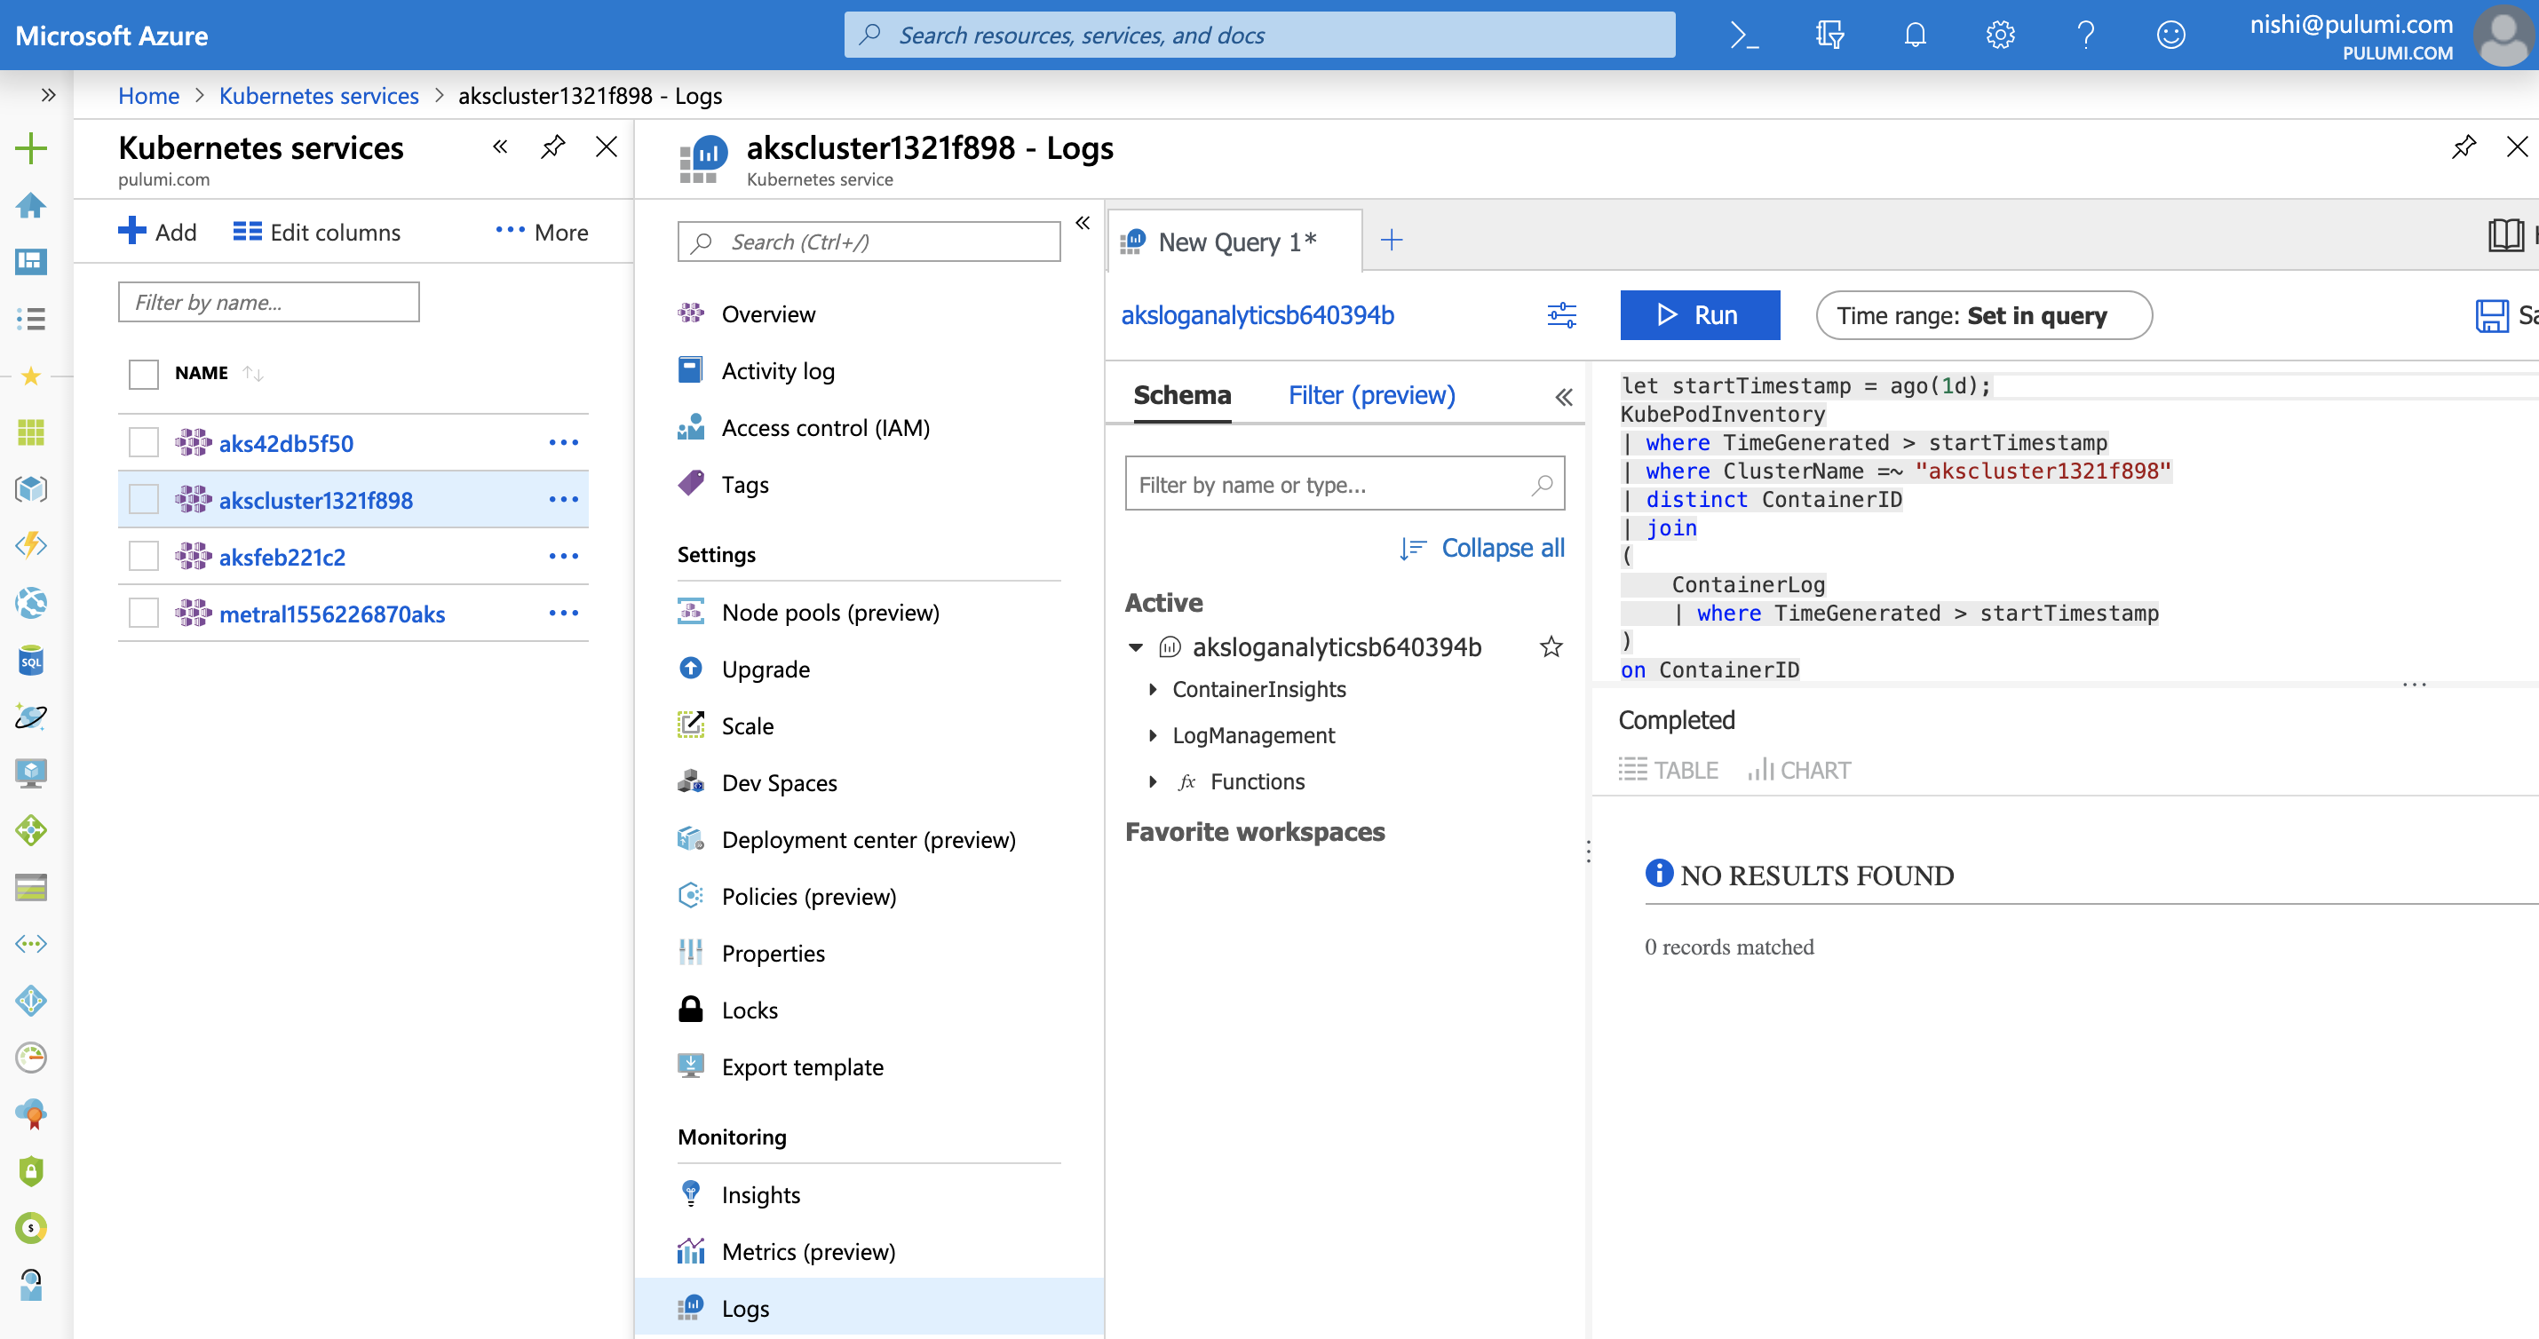Collapse the aksloganalyticsb640394b workspace tree
The width and height of the screenshot is (2539, 1339).
tap(1136, 647)
